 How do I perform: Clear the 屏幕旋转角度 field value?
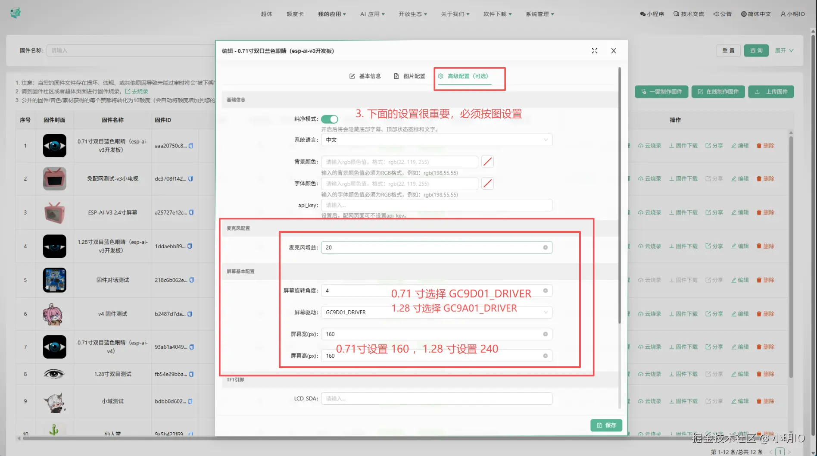click(545, 290)
